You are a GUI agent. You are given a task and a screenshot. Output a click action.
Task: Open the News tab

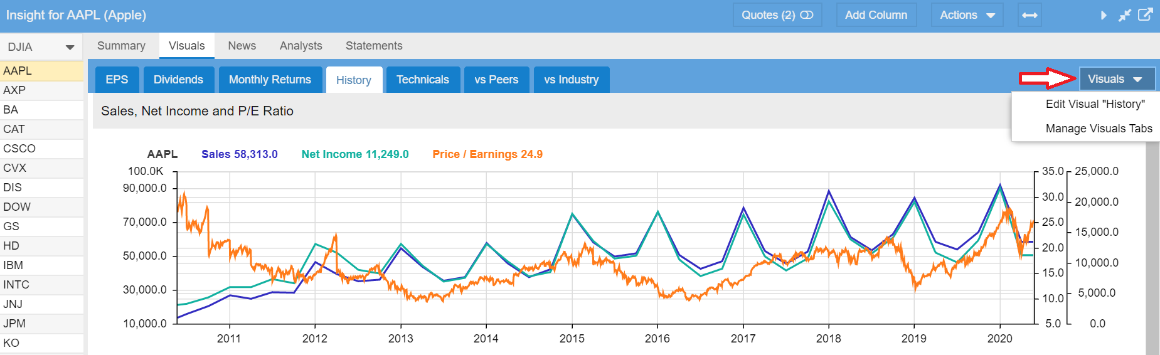tap(242, 46)
